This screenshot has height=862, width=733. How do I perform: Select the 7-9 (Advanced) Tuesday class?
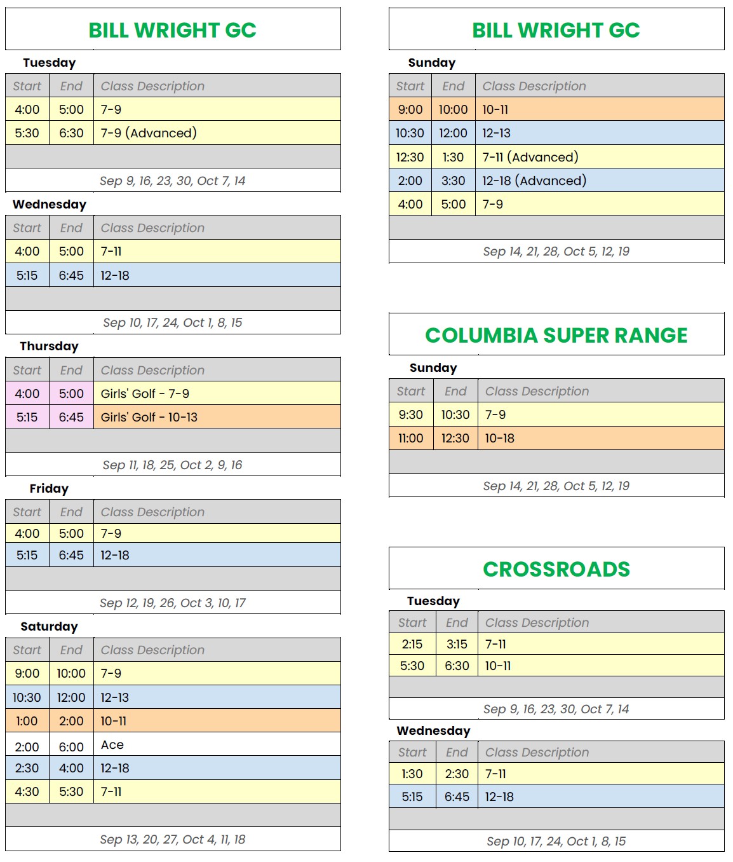[x=149, y=133]
